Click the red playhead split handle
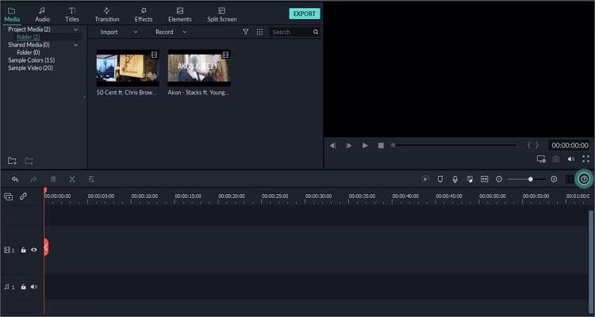 [46, 247]
